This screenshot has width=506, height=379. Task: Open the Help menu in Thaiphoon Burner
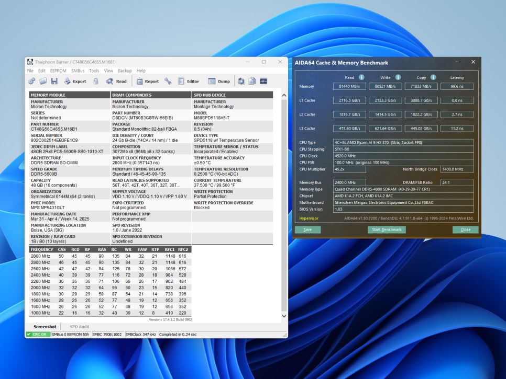(141, 71)
